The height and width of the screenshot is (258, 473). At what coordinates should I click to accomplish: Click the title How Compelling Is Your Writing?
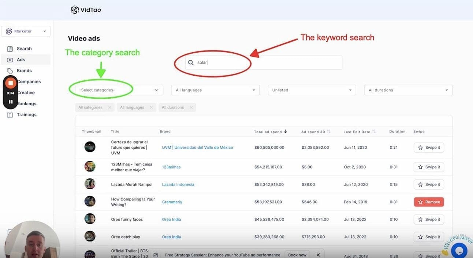pyautogui.click(x=133, y=202)
